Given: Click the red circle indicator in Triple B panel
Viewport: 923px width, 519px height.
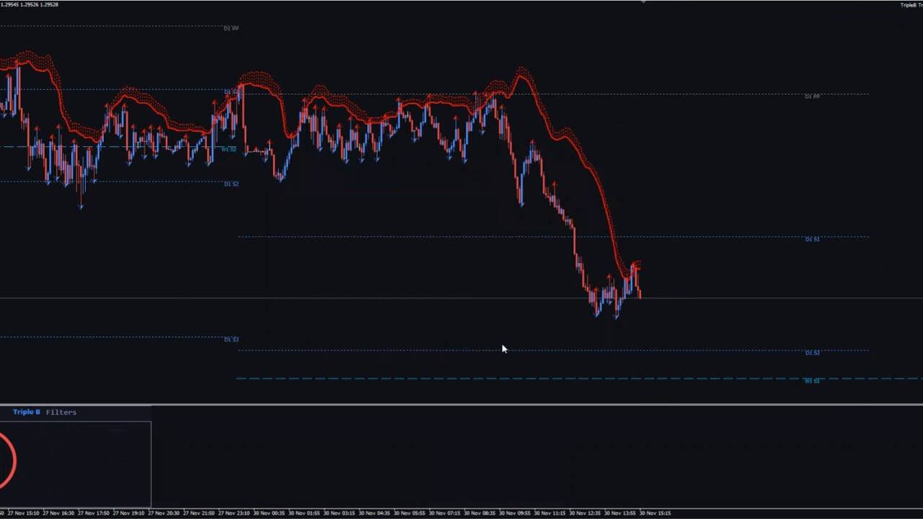Looking at the screenshot, I should coord(6,461).
